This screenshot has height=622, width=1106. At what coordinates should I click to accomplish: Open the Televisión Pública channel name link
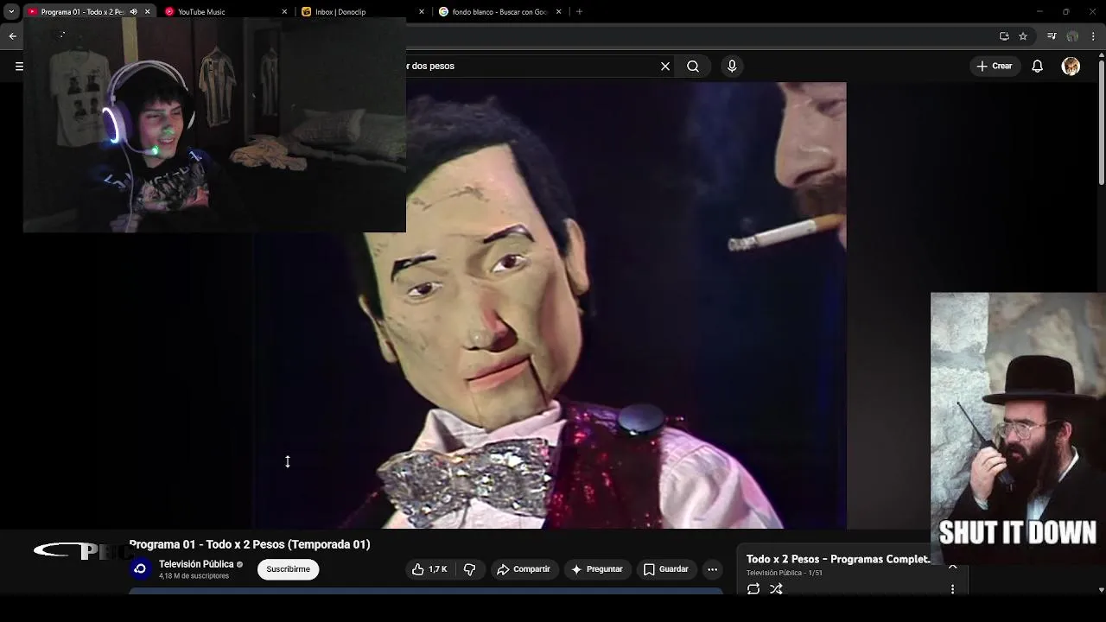196,564
